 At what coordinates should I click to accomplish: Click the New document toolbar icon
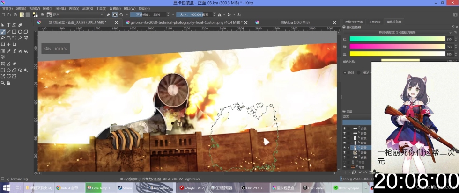[3, 14]
